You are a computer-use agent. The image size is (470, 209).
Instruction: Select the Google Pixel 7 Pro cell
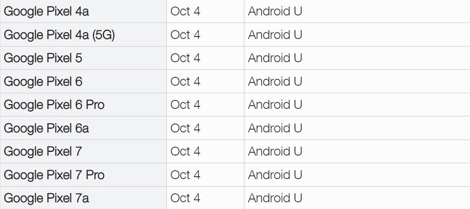[83, 175]
